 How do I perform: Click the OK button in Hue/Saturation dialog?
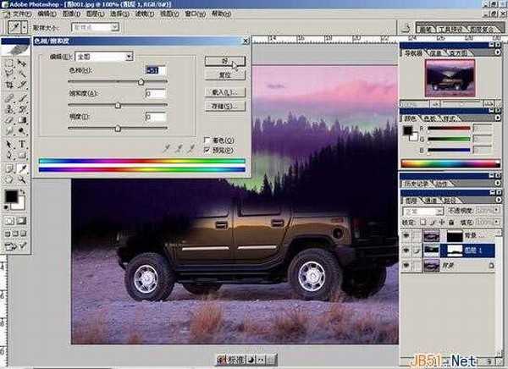(x=224, y=61)
